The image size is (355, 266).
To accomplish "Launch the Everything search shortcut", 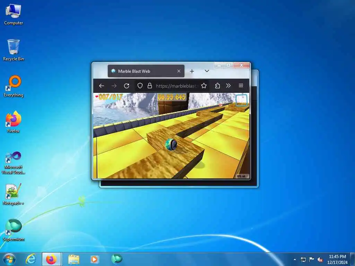I will coord(14,86).
